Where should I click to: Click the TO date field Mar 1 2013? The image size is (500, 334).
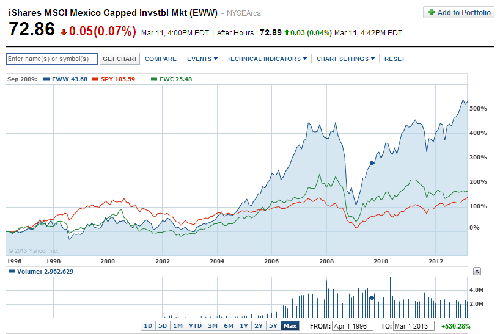click(x=414, y=326)
